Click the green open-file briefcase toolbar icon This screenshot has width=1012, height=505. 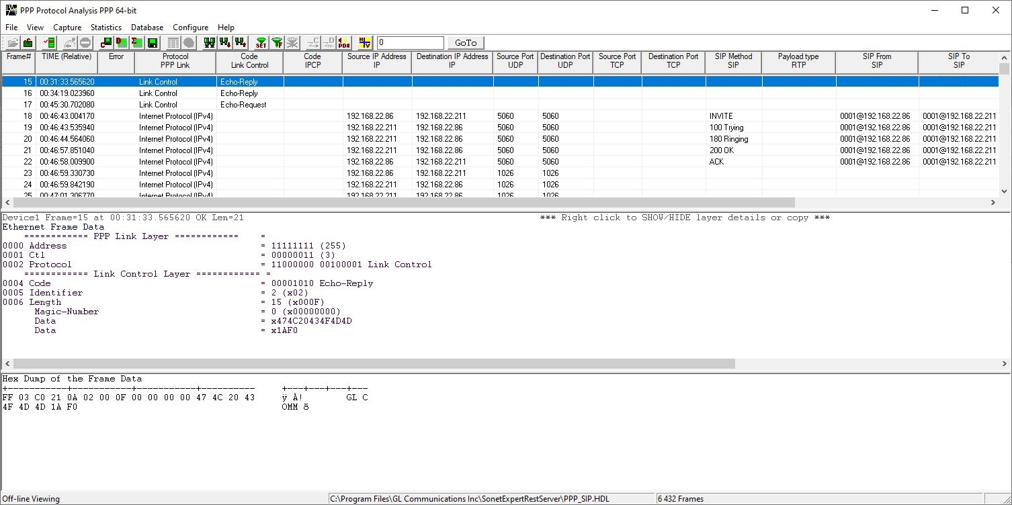click(28, 43)
